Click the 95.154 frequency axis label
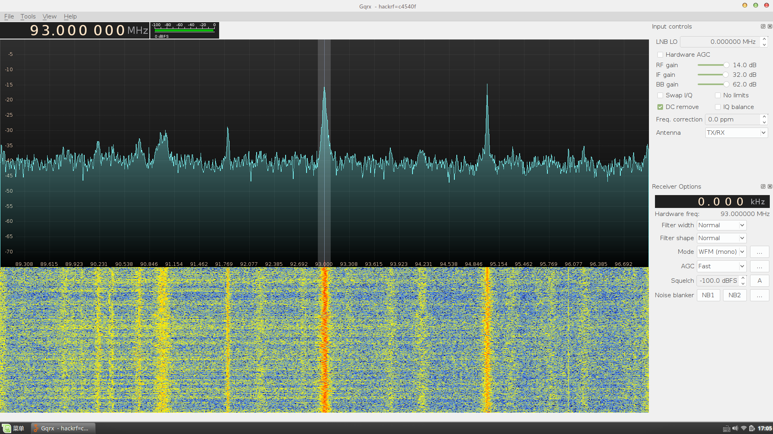The image size is (773, 434). [498, 264]
